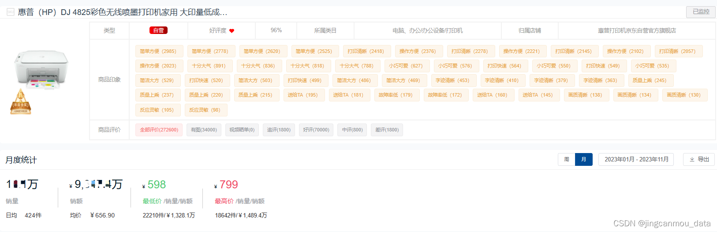Image resolution: width=717 pixels, height=232 pixels.
Task: Select the 中评(800) review filter
Action: click(352, 130)
